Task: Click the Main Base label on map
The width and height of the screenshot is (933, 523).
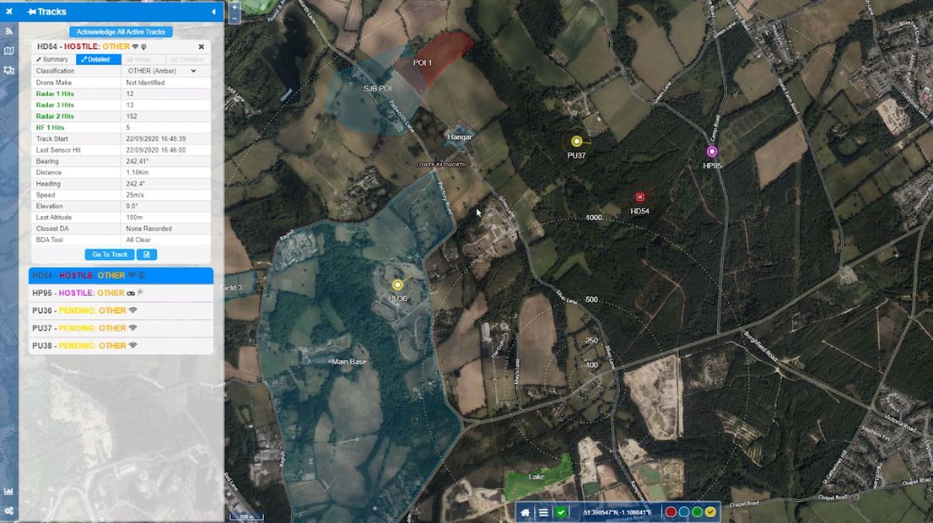Action: click(349, 362)
